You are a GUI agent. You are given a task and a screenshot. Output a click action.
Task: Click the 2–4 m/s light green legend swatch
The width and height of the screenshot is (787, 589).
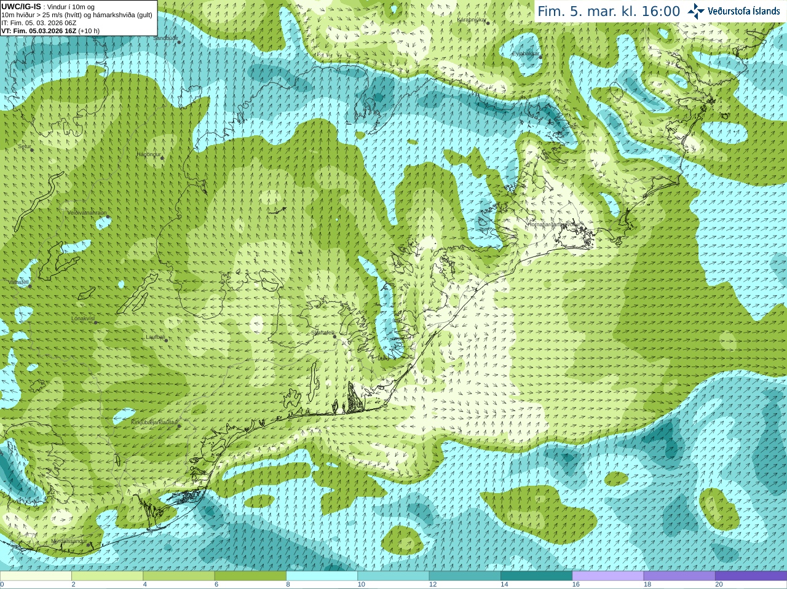107,576
